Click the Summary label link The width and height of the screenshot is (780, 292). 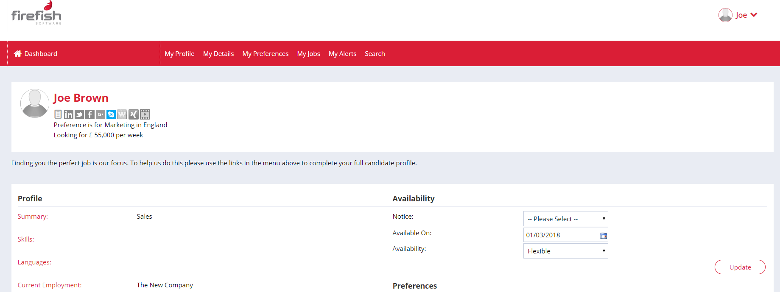point(33,217)
